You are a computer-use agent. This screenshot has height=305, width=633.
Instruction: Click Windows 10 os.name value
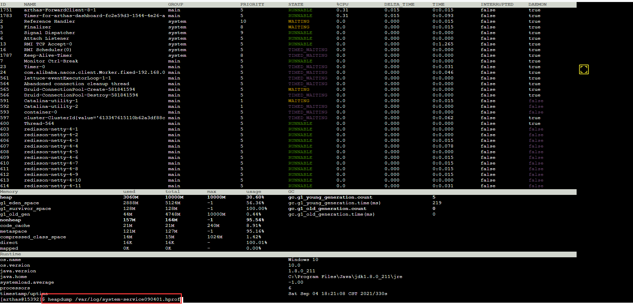point(303,260)
